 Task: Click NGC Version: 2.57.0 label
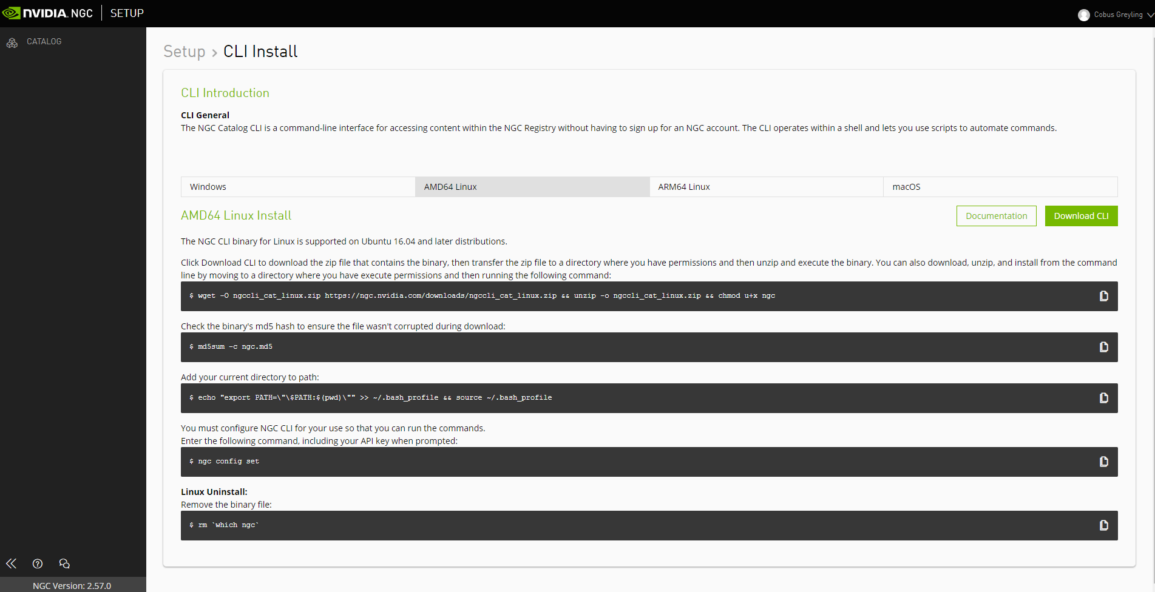pos(72,585)
